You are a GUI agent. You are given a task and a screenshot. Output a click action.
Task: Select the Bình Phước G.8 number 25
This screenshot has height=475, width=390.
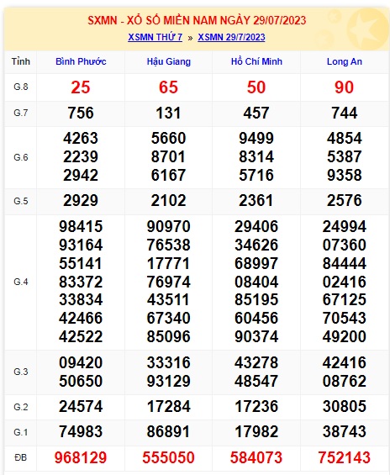81,87
